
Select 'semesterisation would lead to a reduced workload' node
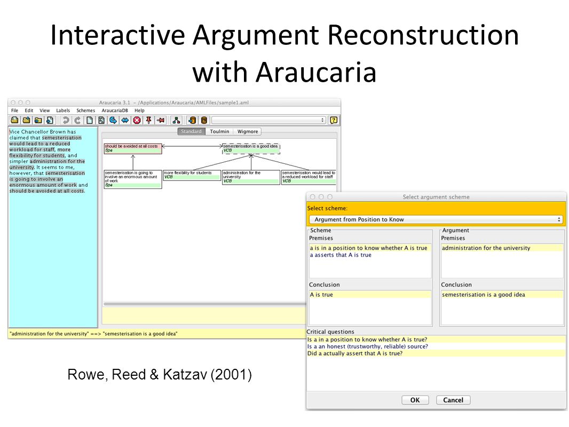point(309,177)
